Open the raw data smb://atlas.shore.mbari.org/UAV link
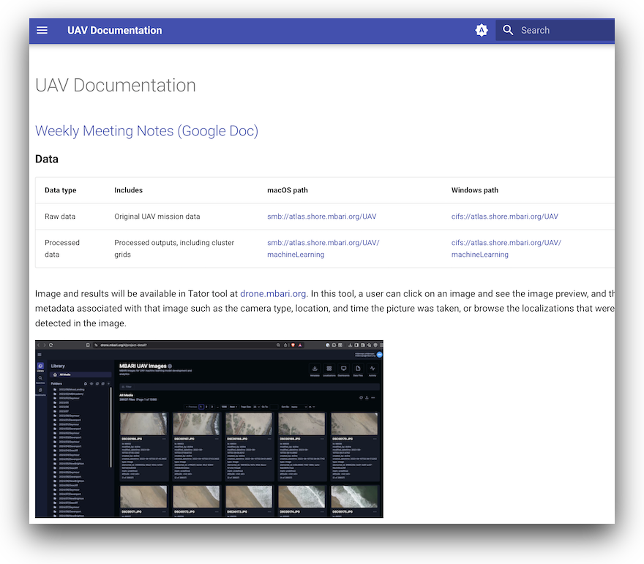Viewport: 644px width, 564px height. tap(321, 217)
